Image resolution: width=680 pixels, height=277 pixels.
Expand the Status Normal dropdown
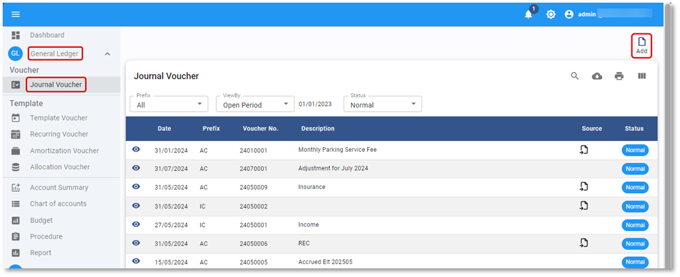[x=382, y=105]
